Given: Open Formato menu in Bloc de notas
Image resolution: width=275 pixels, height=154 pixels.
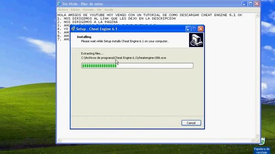Looking at the screenshot, I should (x=89, y=9).
